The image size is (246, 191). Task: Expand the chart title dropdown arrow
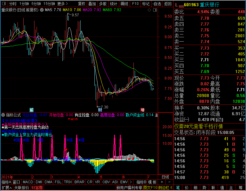click(x=42, y=10)
